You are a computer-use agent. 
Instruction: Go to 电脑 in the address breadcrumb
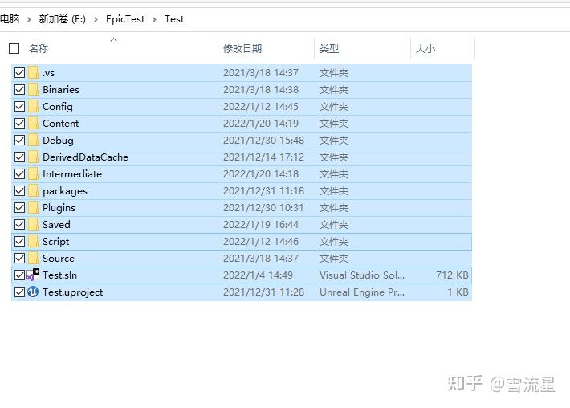tap(10, 19)
